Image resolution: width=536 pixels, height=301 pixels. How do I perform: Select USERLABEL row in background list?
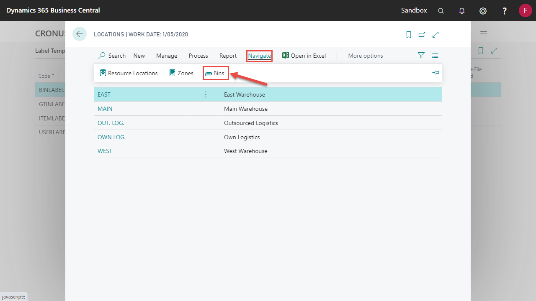(50, 132)
